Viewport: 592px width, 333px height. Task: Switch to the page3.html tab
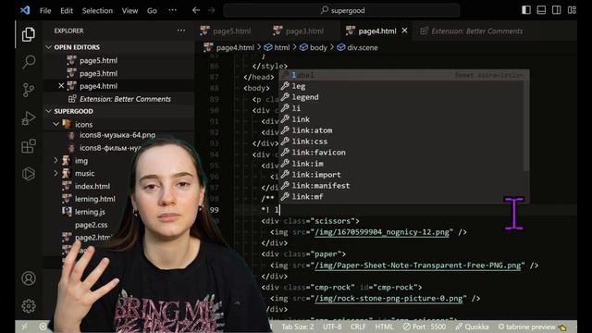(298, 31)
